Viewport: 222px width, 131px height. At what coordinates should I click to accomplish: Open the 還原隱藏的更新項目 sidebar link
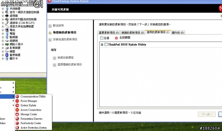pos(69,65)
